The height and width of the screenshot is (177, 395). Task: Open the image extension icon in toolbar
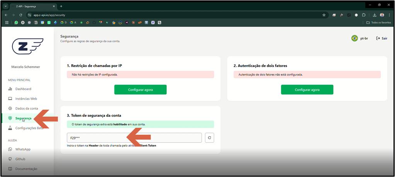click(349, 15)
